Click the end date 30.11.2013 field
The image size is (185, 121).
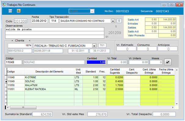[x=100, y=51]
